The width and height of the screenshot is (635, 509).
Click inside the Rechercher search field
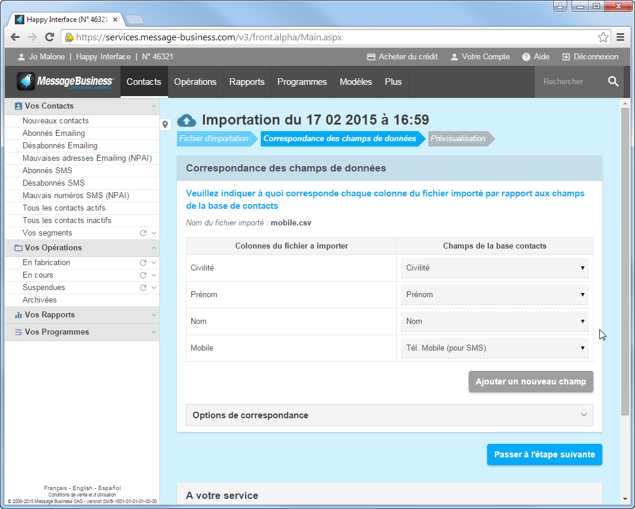pyautogui.click(x=564, y=82)
